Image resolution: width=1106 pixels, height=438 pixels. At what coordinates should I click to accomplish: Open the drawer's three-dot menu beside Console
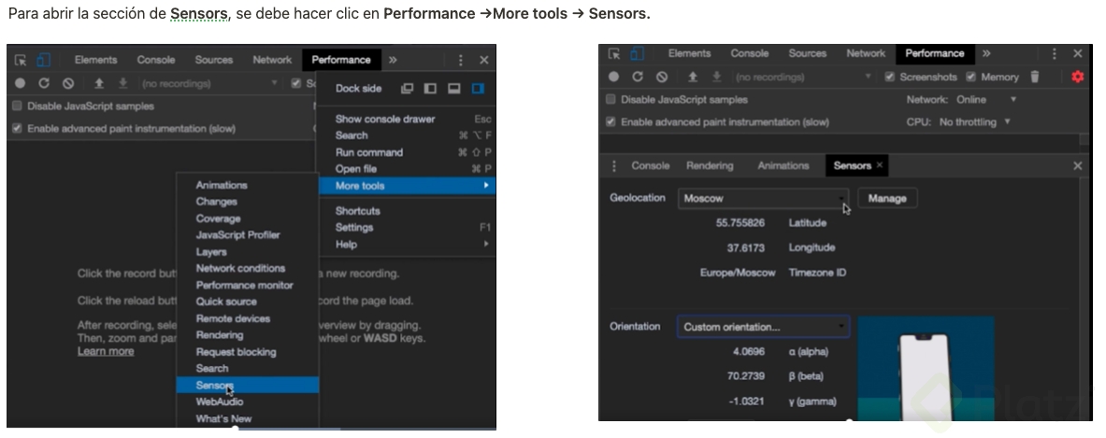[614, 165]
